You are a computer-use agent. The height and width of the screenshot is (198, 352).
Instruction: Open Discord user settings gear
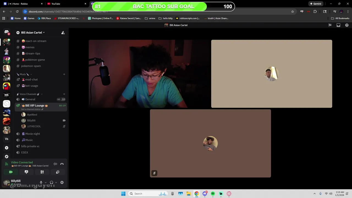pyautogui.click(x=62, y=182)
